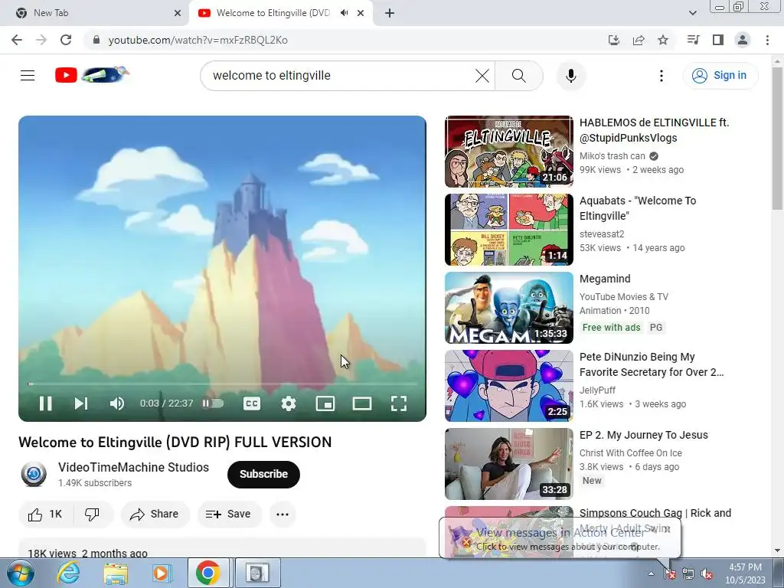Enter full screen with the player icon
Image resolution: width=784 pixels, height=588 pixels.
pyautogui.click(x=398, y=403)
